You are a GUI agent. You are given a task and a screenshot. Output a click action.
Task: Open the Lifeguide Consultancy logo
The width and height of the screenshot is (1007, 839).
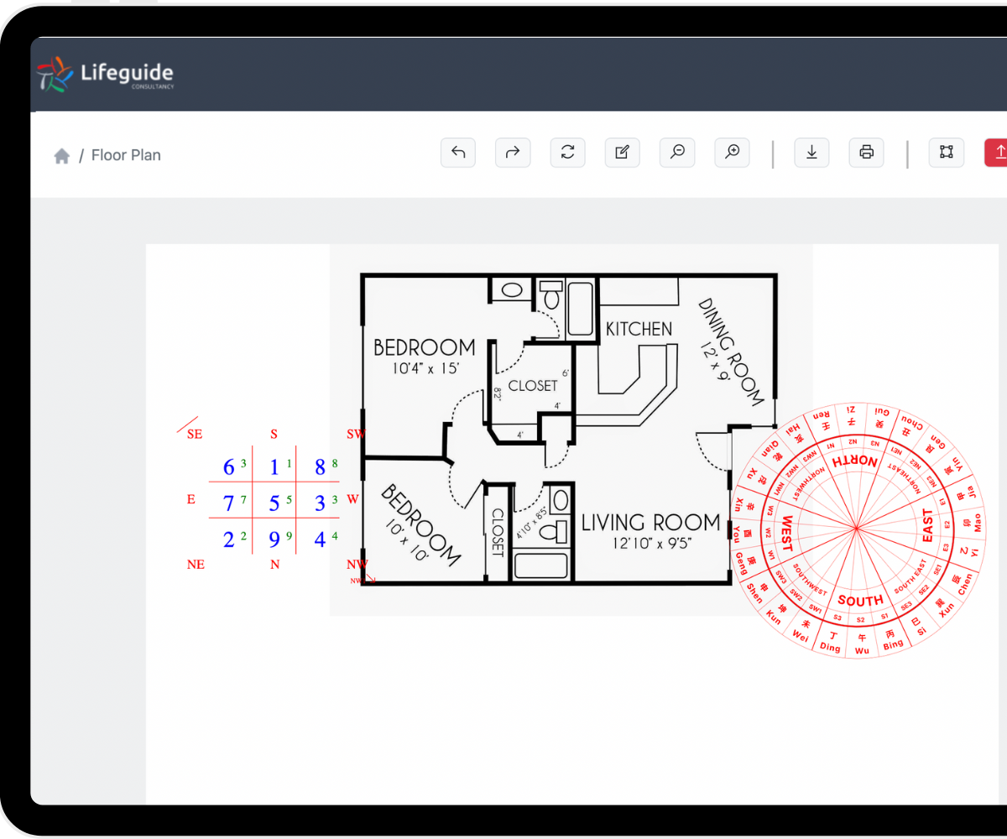coord(105,75)
